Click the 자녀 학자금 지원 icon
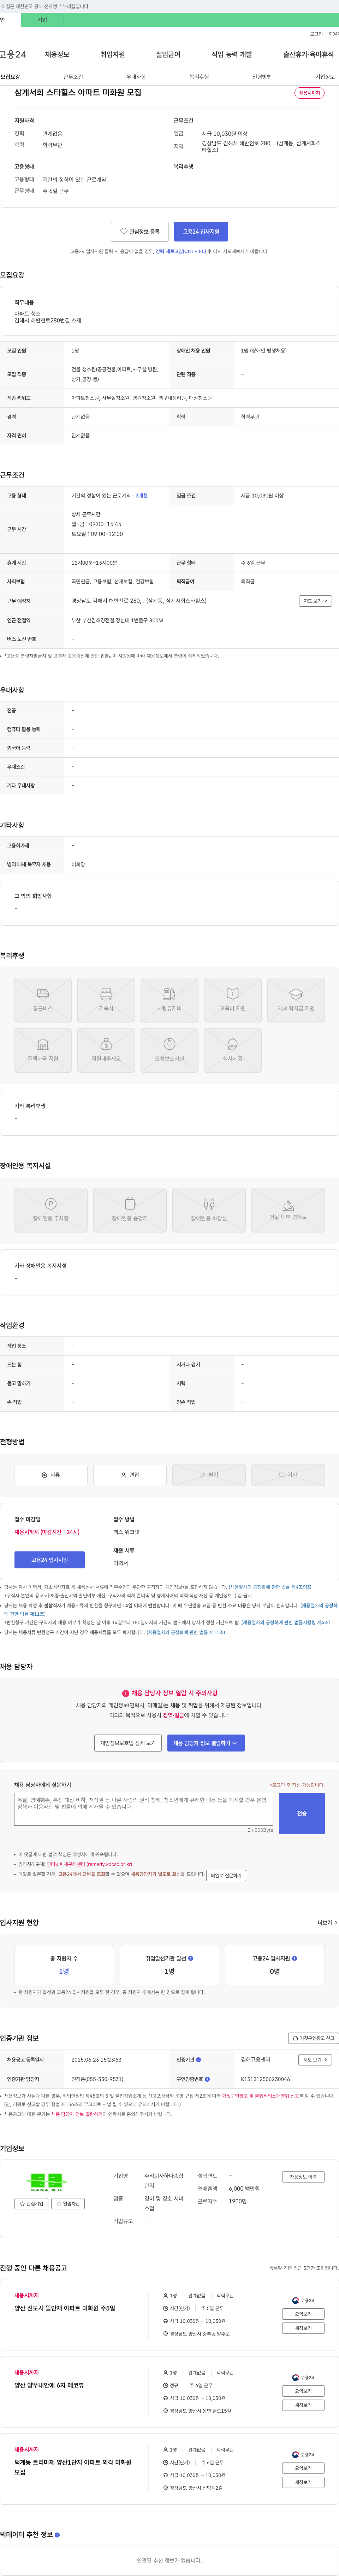This screenshot has height=2576, width=339. click(296, 1000)
